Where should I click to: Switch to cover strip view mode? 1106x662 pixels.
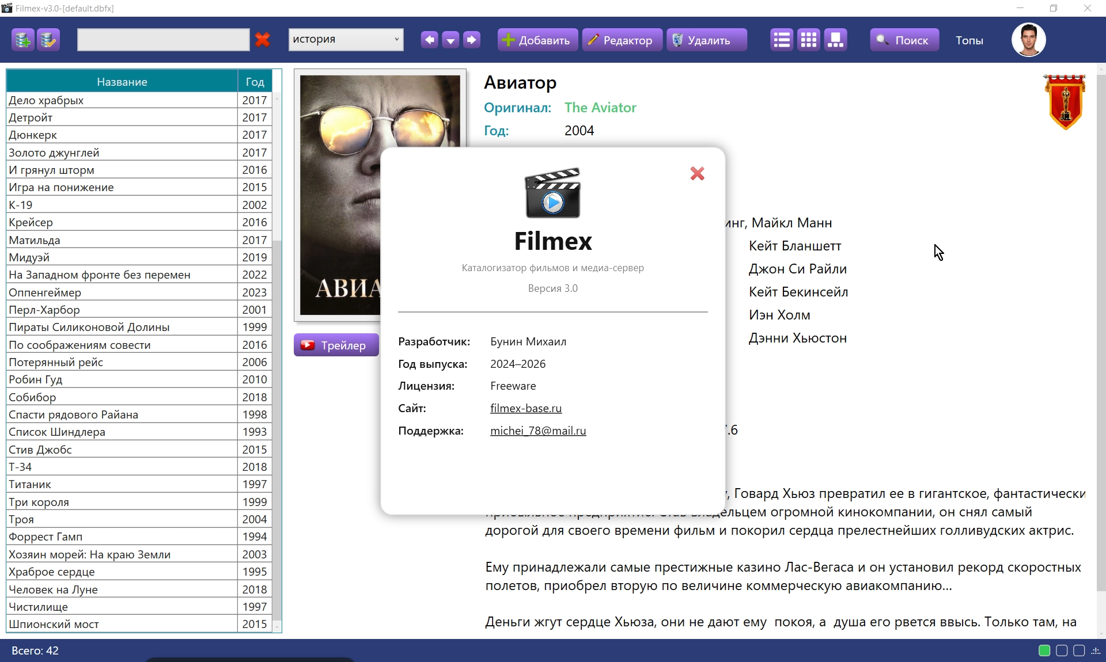[835, 40]
